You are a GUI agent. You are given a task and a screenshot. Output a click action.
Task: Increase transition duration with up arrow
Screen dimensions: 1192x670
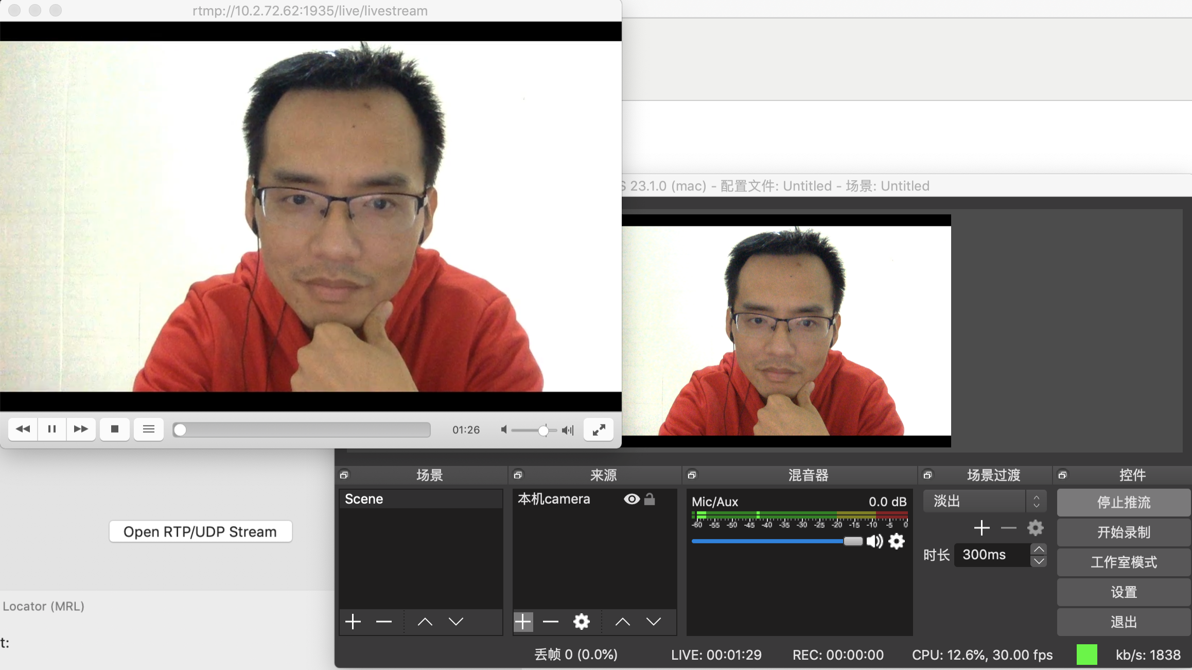(x=1039, y=549)
